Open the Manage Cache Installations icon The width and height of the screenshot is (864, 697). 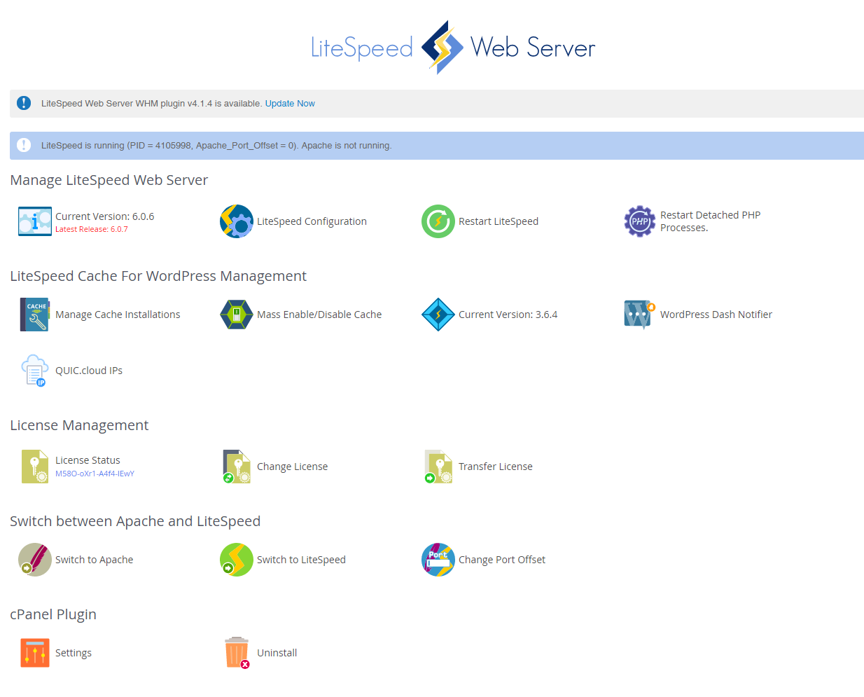35,315
